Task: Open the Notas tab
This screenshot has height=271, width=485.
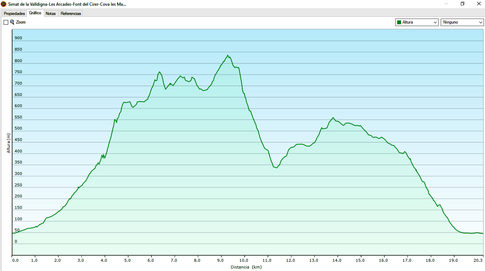Action: click(51, 14)
